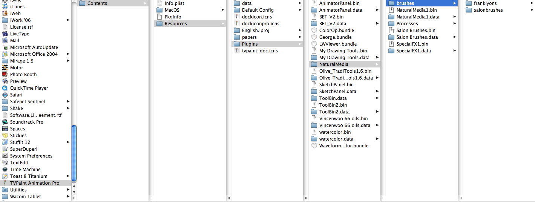Click the LWViewer.bundle plugin icon
Image resolution: width=535 pixels, height=202 pixels.
(x=314, y=44)
